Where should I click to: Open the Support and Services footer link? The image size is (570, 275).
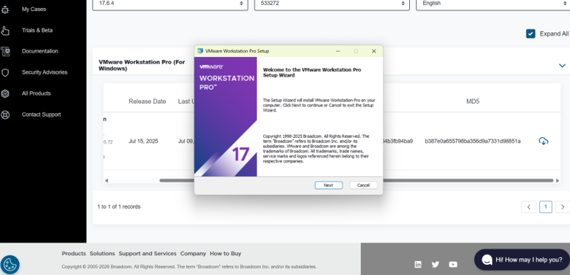point(148,254)
